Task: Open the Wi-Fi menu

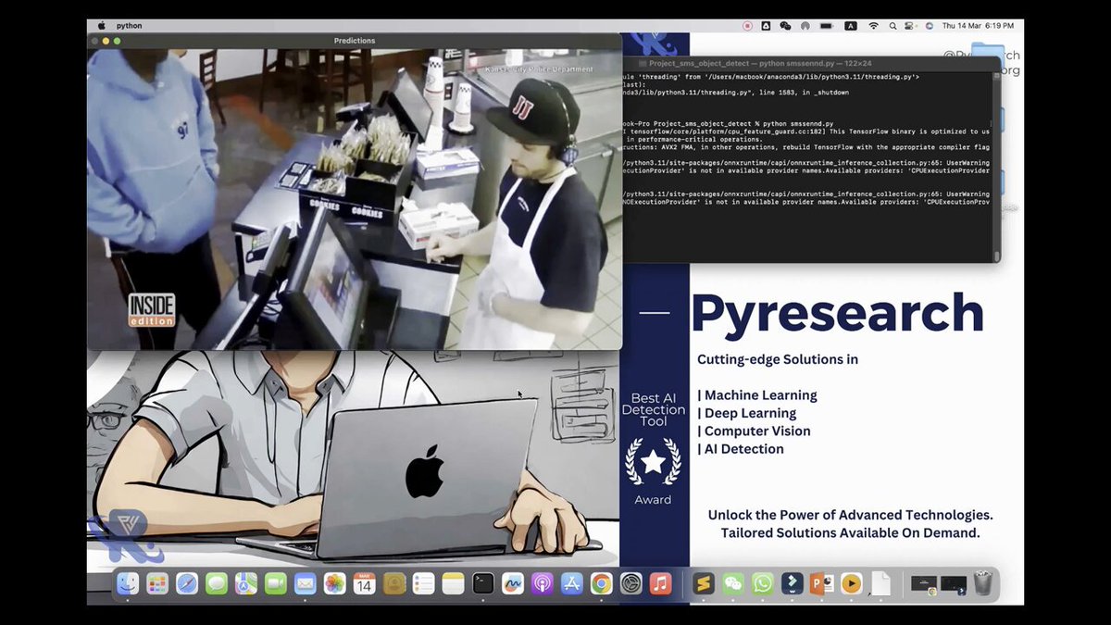Action: click(x=873, y=26)
